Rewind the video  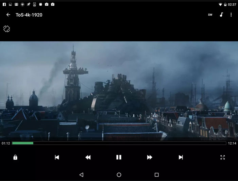(88, 157)
